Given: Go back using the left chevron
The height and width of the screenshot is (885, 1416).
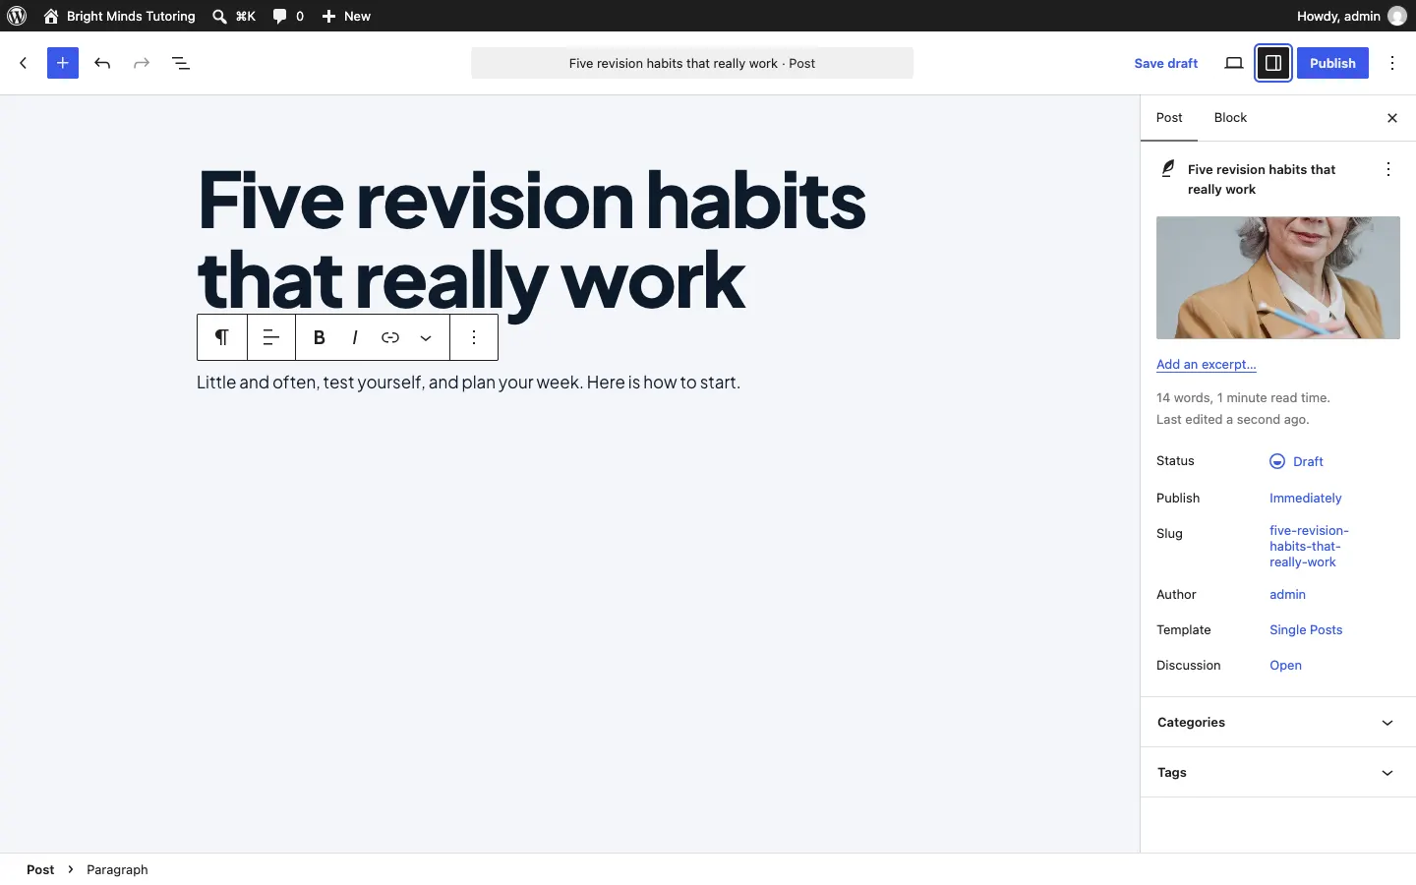Looking at the screenshot, I should [24, 63].
